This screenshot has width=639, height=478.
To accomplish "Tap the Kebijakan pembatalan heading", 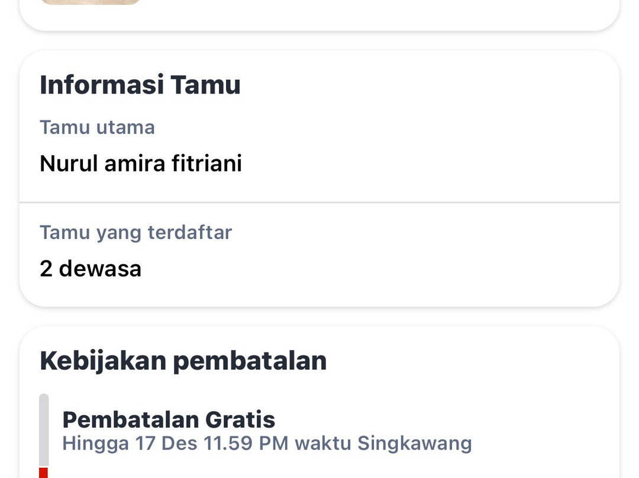I will tap(183, 360).
